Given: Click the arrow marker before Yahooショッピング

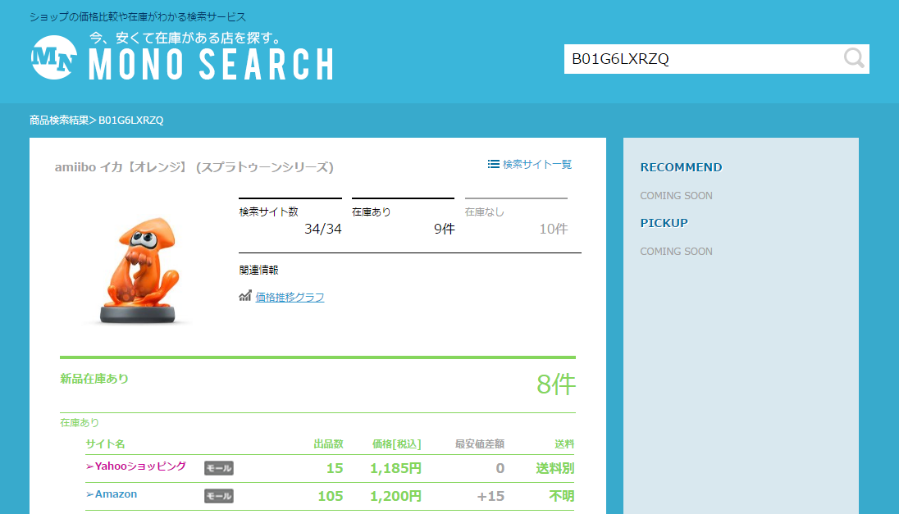Looking at the screenshot, I should coord(89,467).
